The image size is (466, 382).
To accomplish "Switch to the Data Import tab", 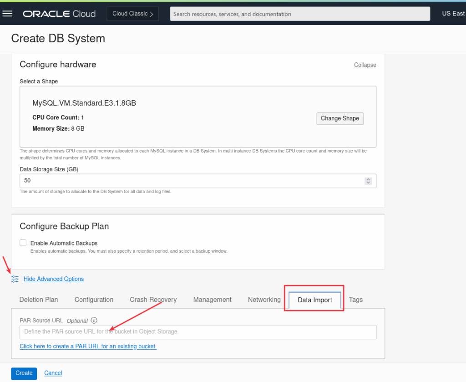I will pos(314,300).
